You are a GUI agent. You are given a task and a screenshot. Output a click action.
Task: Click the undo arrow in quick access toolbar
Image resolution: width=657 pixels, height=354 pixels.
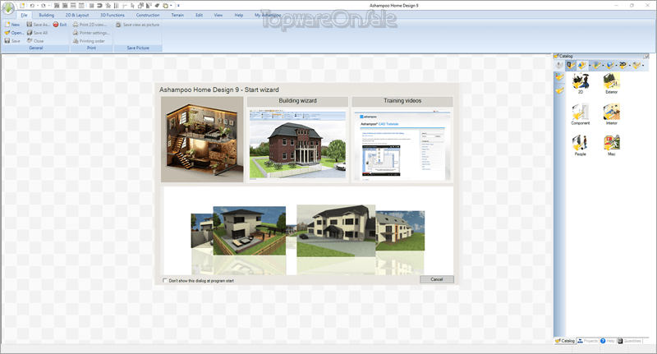(32, 6)
